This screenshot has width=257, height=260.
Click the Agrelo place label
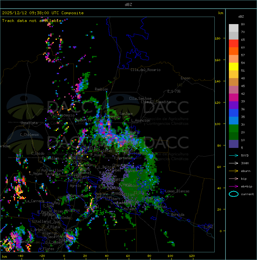(75, 186)
